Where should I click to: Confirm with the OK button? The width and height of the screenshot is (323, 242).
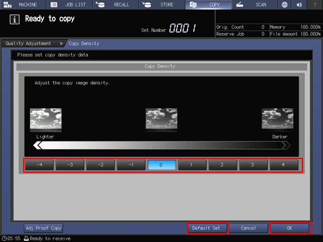(x=290, y=228)
